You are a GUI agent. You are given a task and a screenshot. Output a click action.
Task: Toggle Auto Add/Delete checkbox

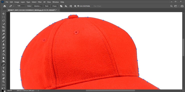pos(78,6)
